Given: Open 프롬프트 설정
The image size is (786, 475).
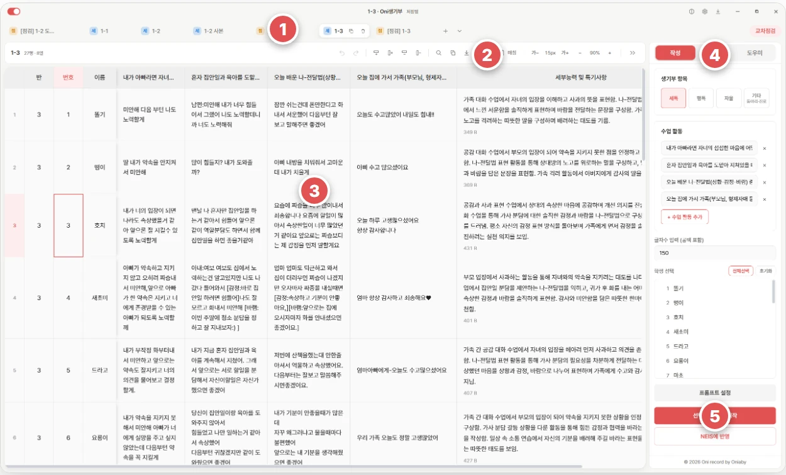Looking at the screenshot, I should (715, 393).
